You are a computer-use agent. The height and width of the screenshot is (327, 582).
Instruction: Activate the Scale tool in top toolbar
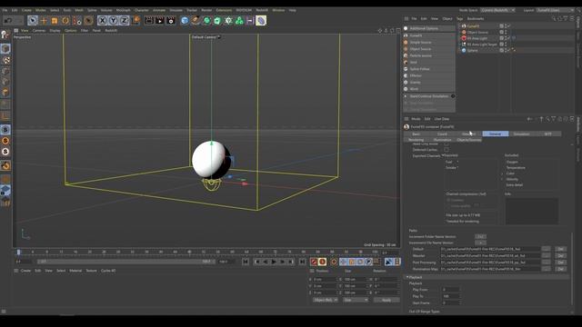(55, 21)
